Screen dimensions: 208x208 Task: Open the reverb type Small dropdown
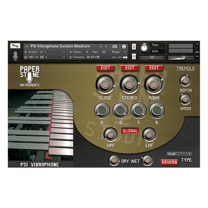point(179,154)
